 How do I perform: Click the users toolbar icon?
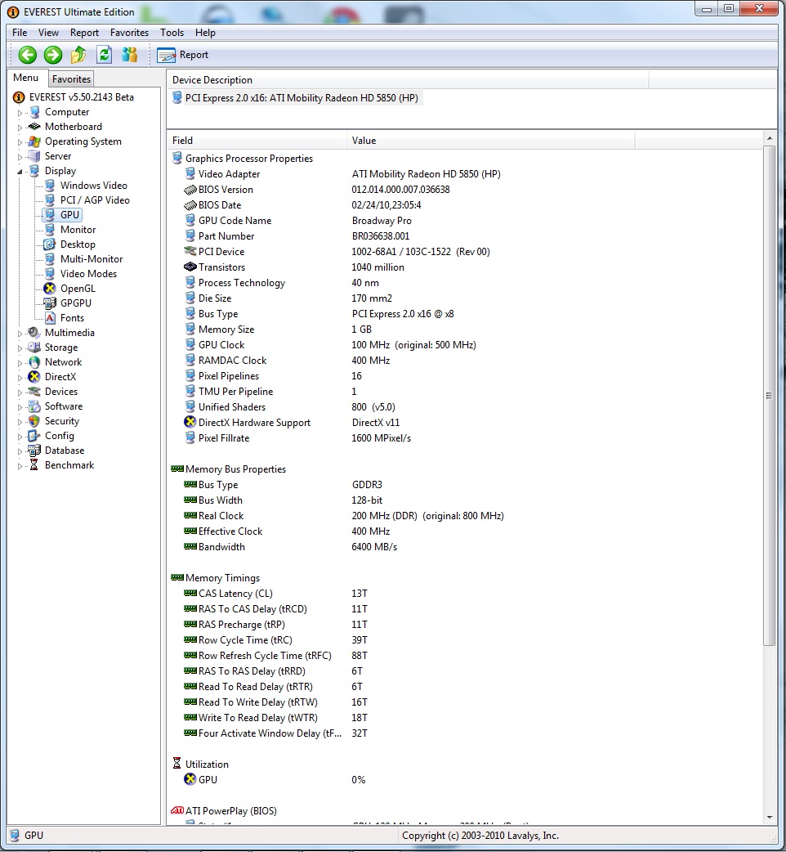click(129, 55)
